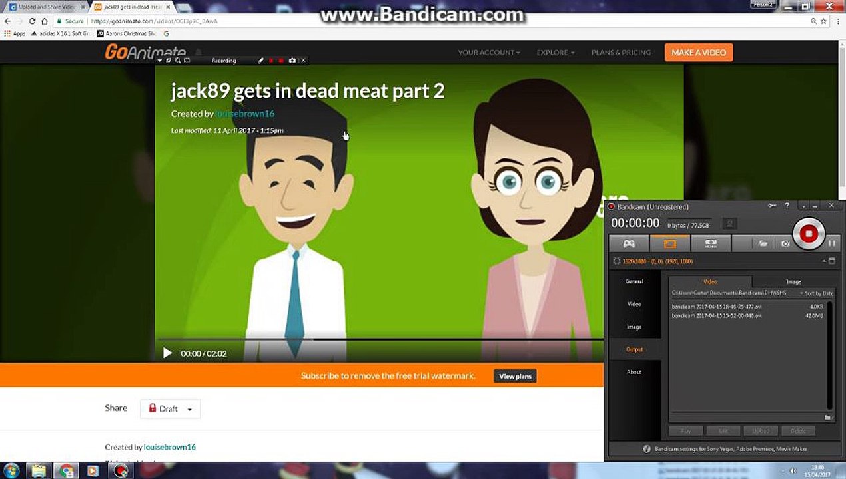This screenshot has width=846, height=479.
Task: Click the browser home icon
Action: 45,21
